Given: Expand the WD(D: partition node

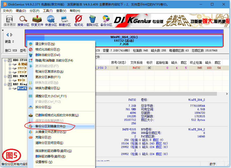Looking at the screenshot, I should click(10, 80).
